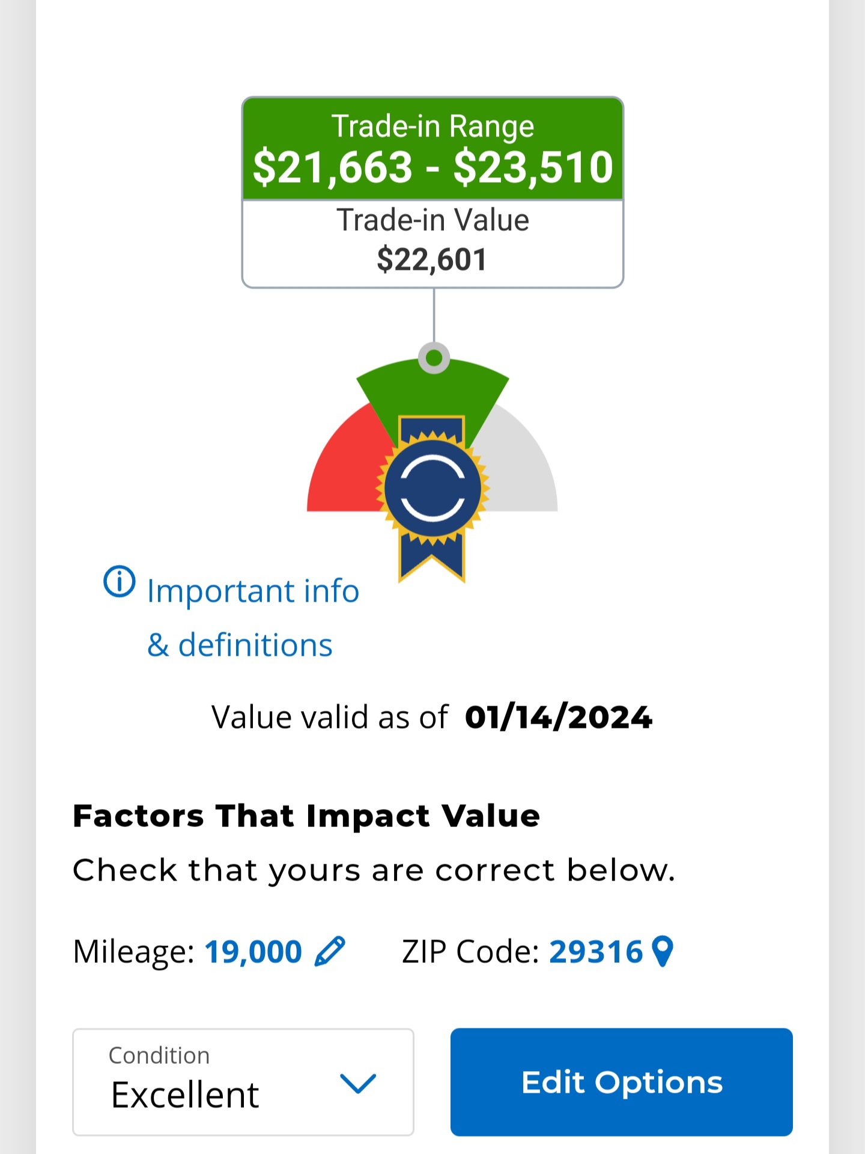The image size is (865, 1154).
Task: Click the info circle icon
Action: tap(120, 581)
